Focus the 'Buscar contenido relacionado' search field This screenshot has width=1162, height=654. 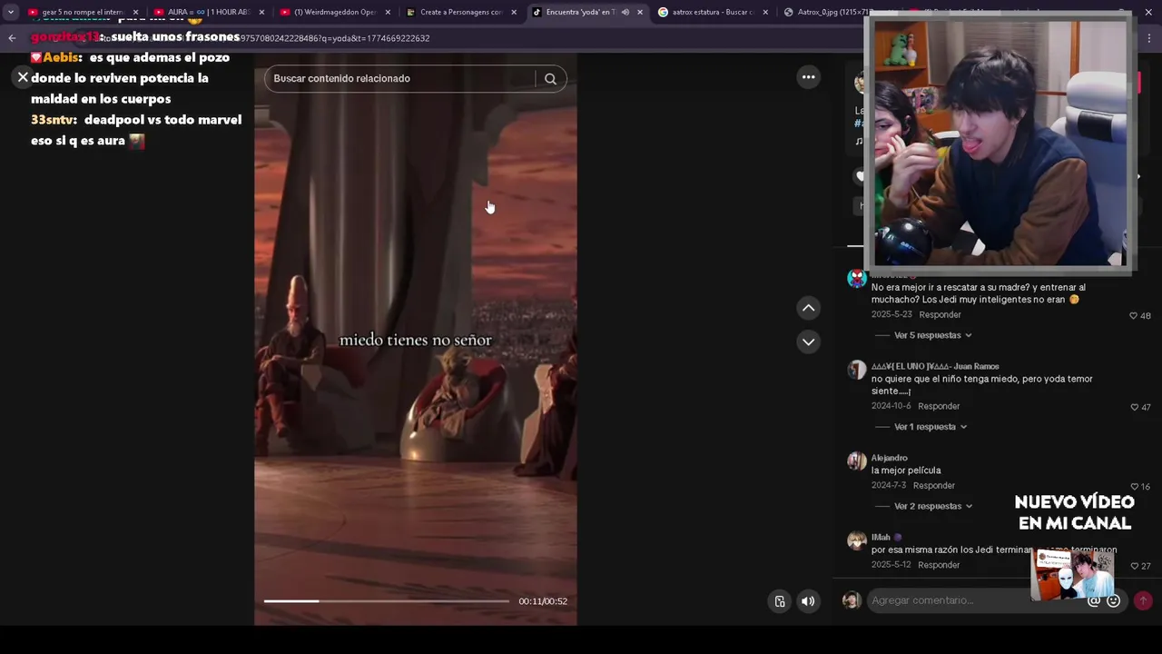[400, 78]
